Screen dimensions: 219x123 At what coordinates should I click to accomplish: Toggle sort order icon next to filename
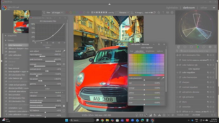132,13
